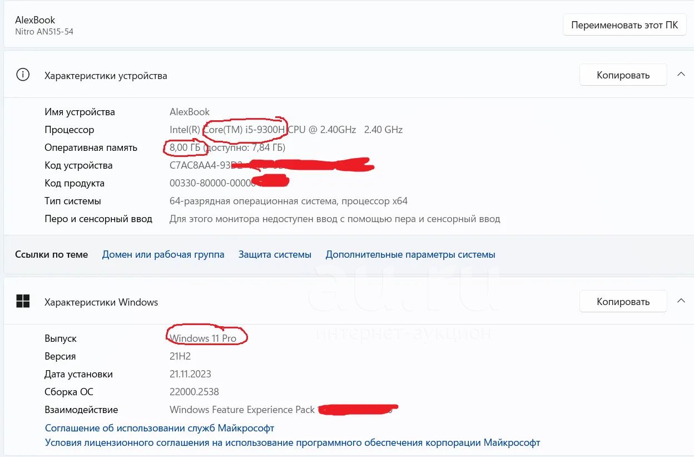
Task: Click the Характеристики Windows heading
Action: (101, 302)
